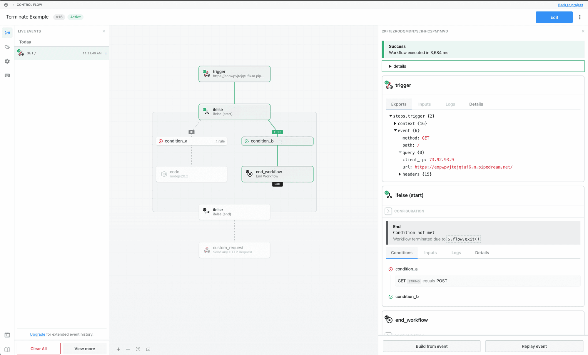Viewport: 588px width, 355px height.
Task: Open the live events broadcast icon
Action: coord(7,33)
